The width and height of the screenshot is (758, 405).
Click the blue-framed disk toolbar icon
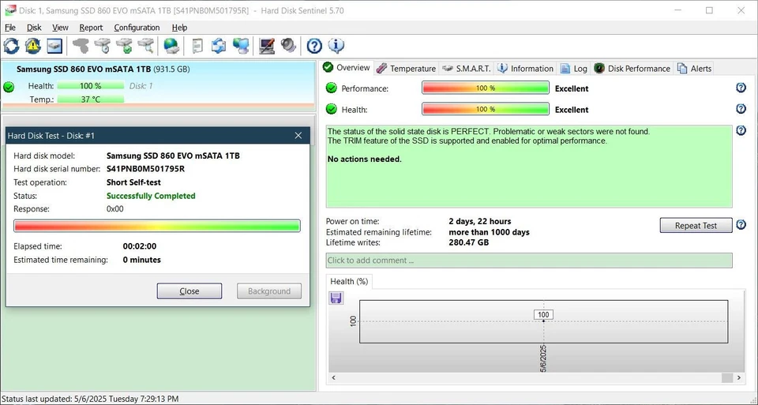(54, 46)
